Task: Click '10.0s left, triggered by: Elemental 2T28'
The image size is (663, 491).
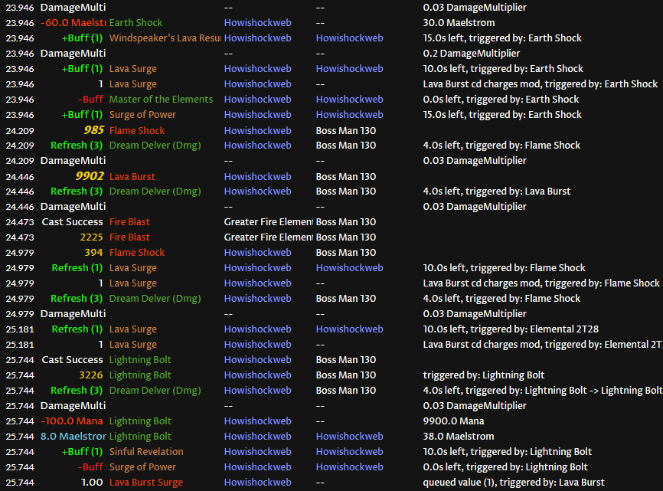Action: [x=511, y=329]
